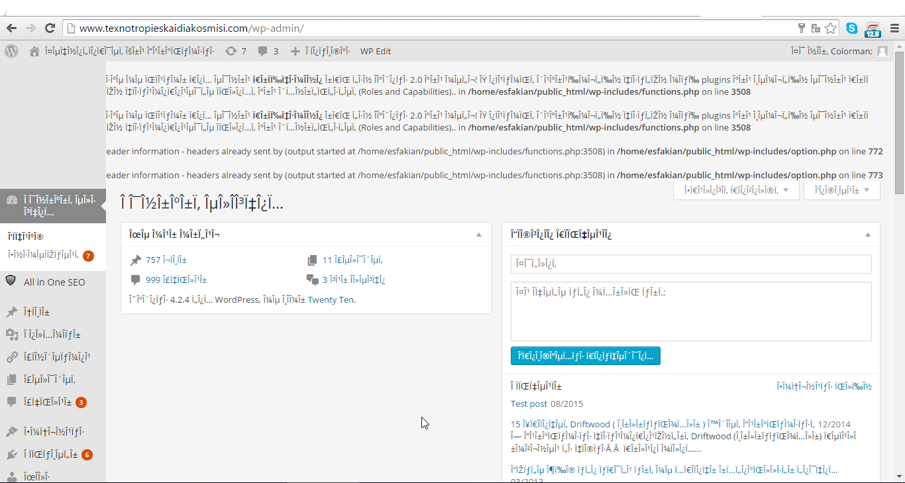Click the WordPress logo in admin bar
The image size is (905, 483).
[11, 51]
